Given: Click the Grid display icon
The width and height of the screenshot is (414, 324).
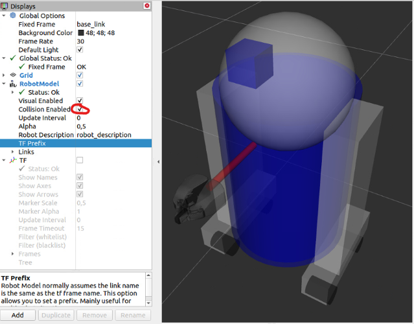Looking at the screenshot, I should pos(13,75).
